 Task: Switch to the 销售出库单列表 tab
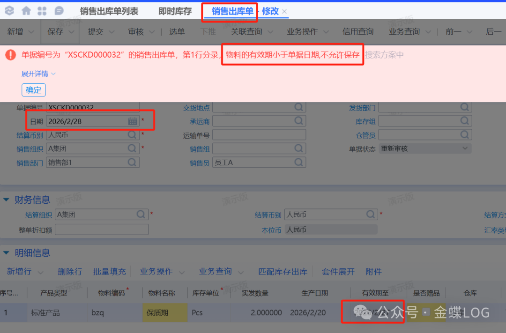click(109, 11)
